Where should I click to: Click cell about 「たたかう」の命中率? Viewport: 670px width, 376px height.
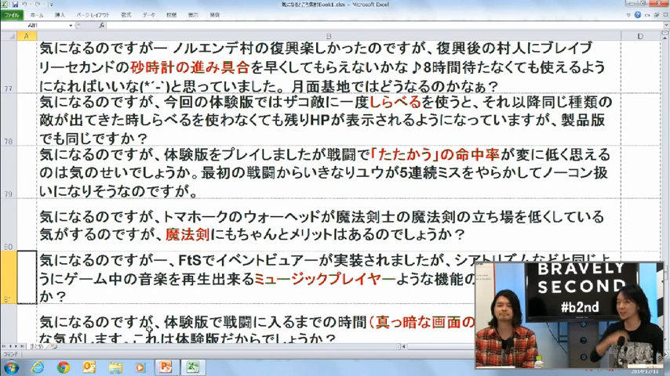click(329, 172)
